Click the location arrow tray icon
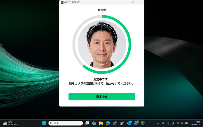This screenshot has width=203, height=127. [x=168, y=123]
